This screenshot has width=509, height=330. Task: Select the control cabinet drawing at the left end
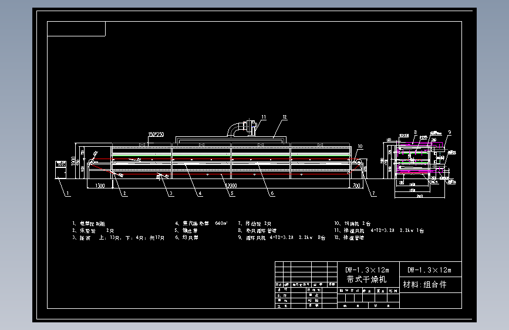pos(60,169)
